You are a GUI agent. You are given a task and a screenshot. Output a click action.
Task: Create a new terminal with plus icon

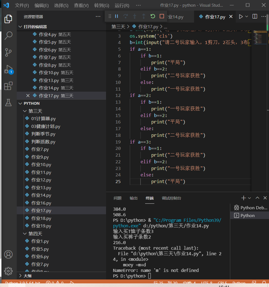(244, 198)
